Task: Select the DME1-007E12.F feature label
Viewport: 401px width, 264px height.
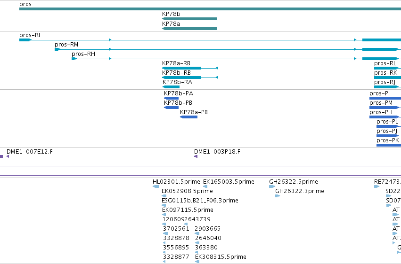Action: 29,152
